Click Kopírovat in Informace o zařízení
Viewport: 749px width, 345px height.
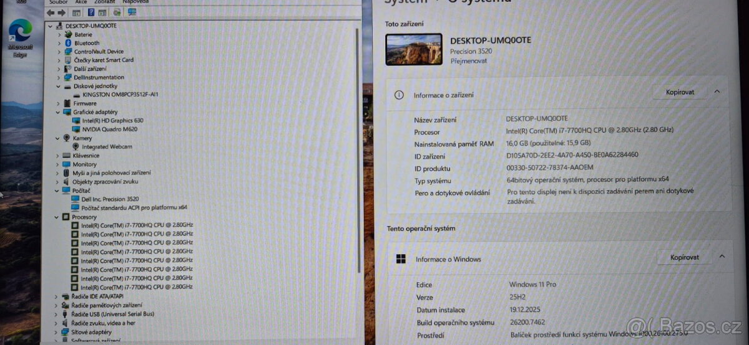tap(680, 92)
